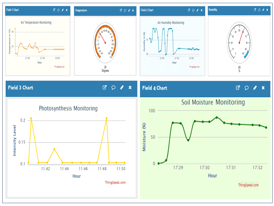
Task: Click the Air Temperature Monitoring chart heading
Action: pos(36,22)
